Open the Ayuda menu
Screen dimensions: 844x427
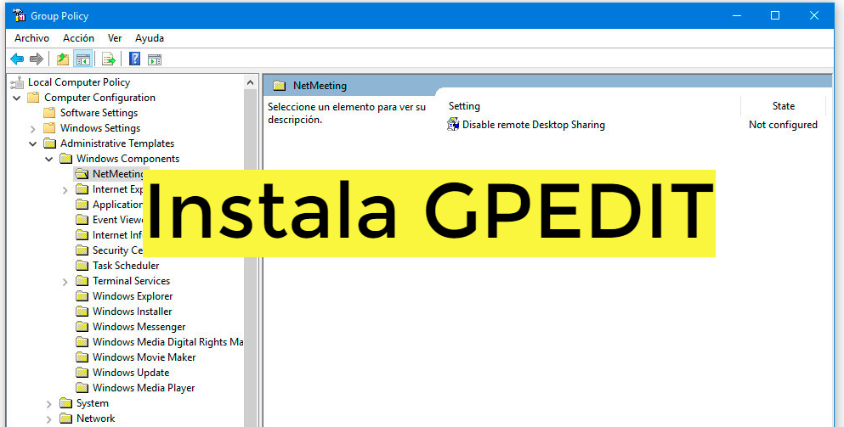[150, 38]
